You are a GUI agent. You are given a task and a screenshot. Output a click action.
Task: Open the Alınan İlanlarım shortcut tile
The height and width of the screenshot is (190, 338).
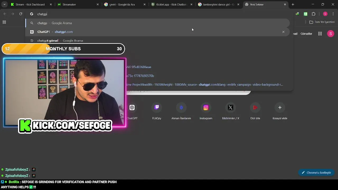[x=181, y=111]
